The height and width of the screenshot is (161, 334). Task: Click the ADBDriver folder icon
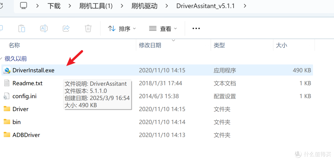[x=7, y=135]
